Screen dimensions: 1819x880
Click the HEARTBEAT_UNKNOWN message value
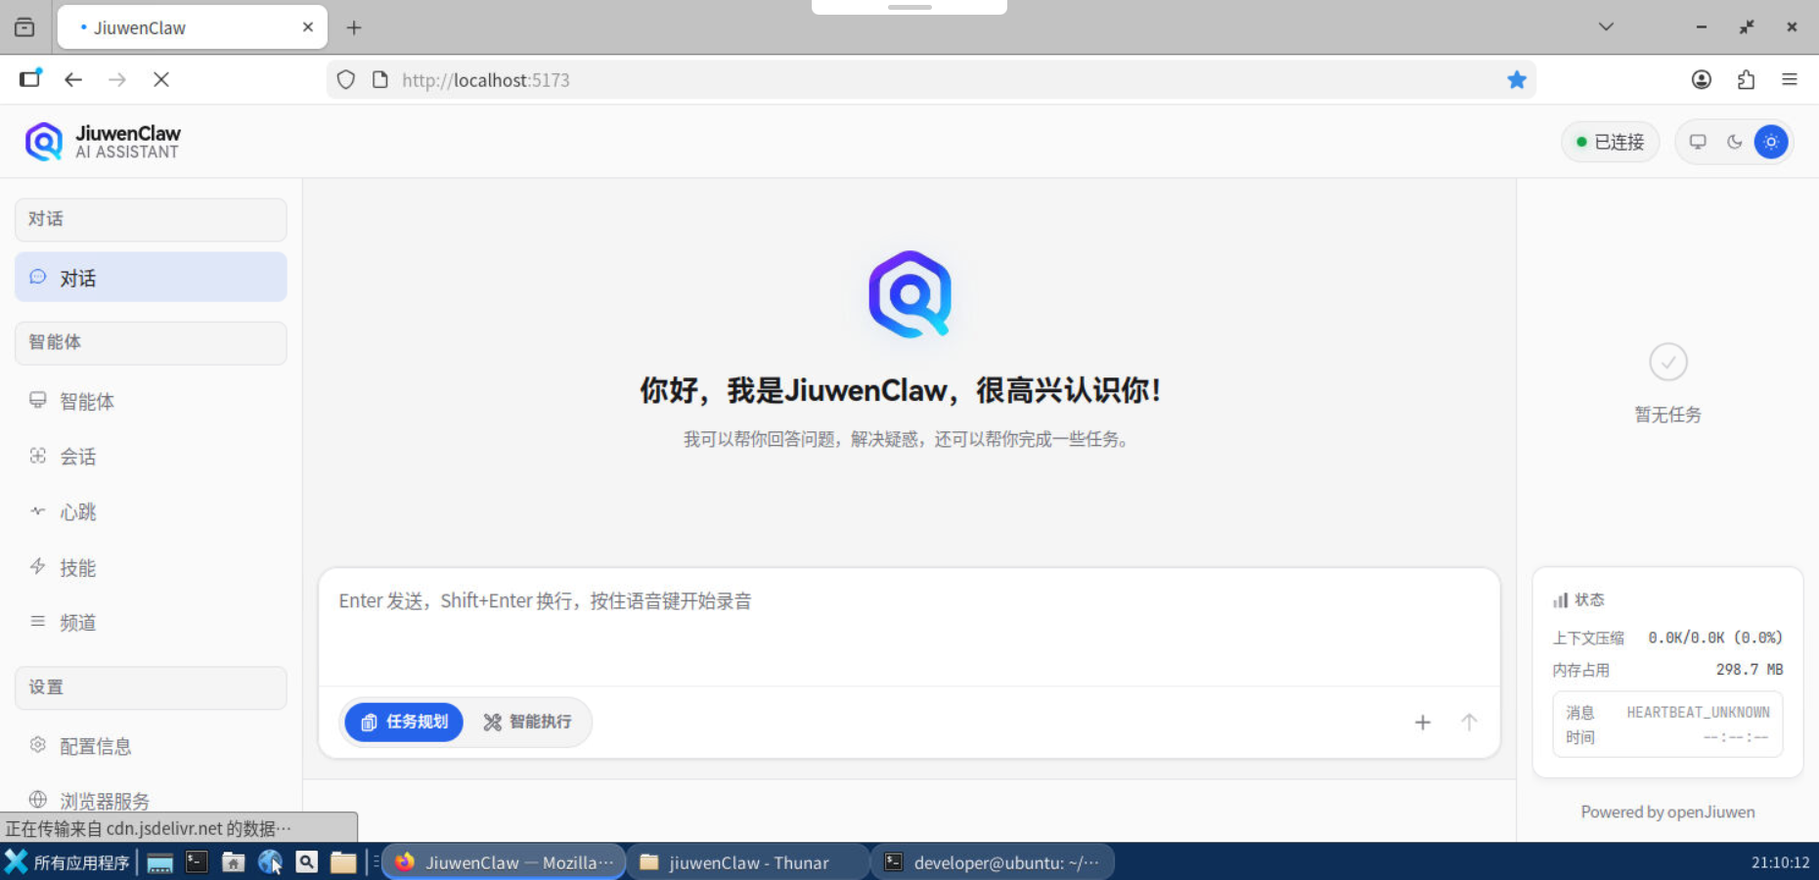1698,713
